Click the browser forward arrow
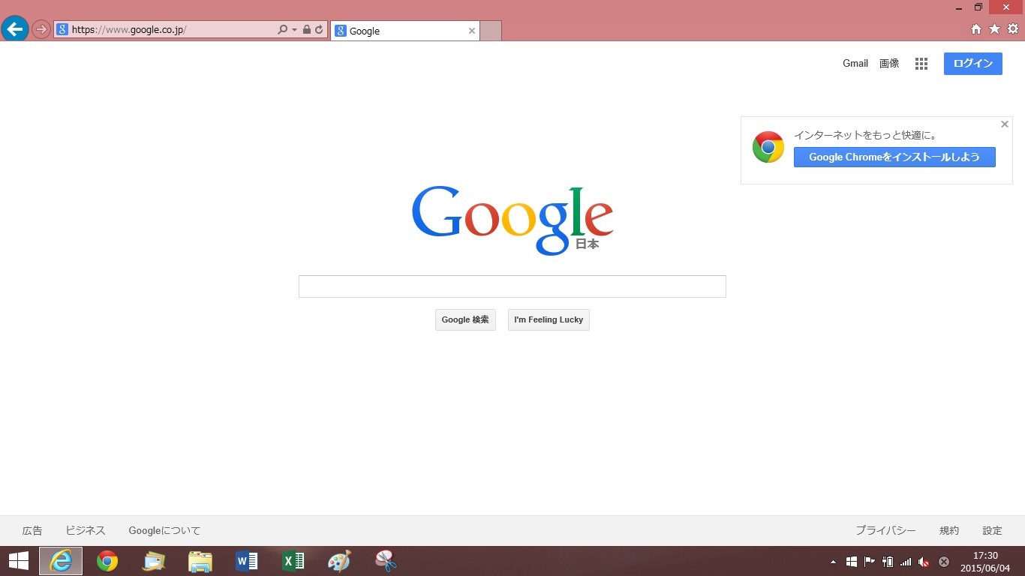The image size is (1025, 576). (41, 30)
